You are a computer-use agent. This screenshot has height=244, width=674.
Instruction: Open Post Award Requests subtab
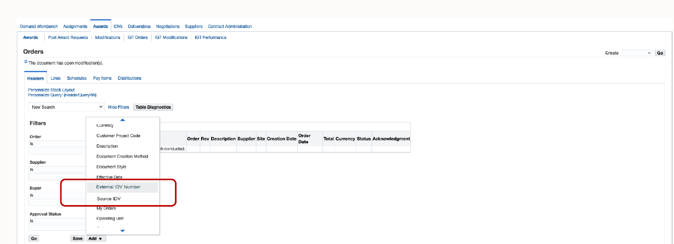(x=68, y=38)
